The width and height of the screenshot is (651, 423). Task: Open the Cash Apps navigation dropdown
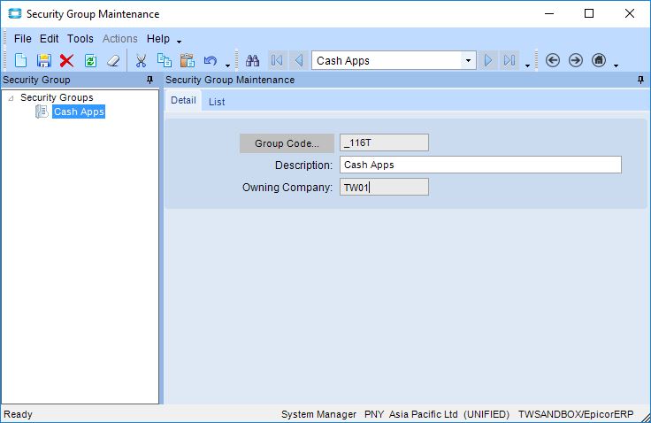[x=468, y=61]
